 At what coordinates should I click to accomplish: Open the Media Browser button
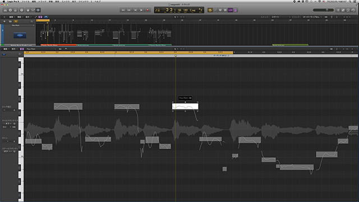pos(353,10)
